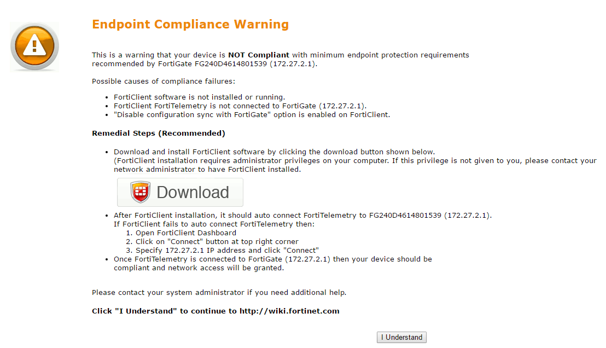The width and height of the screenshot is (606, 348).
Task: Click the Possible causes of compliance failures line
Action: coord(163,82)
